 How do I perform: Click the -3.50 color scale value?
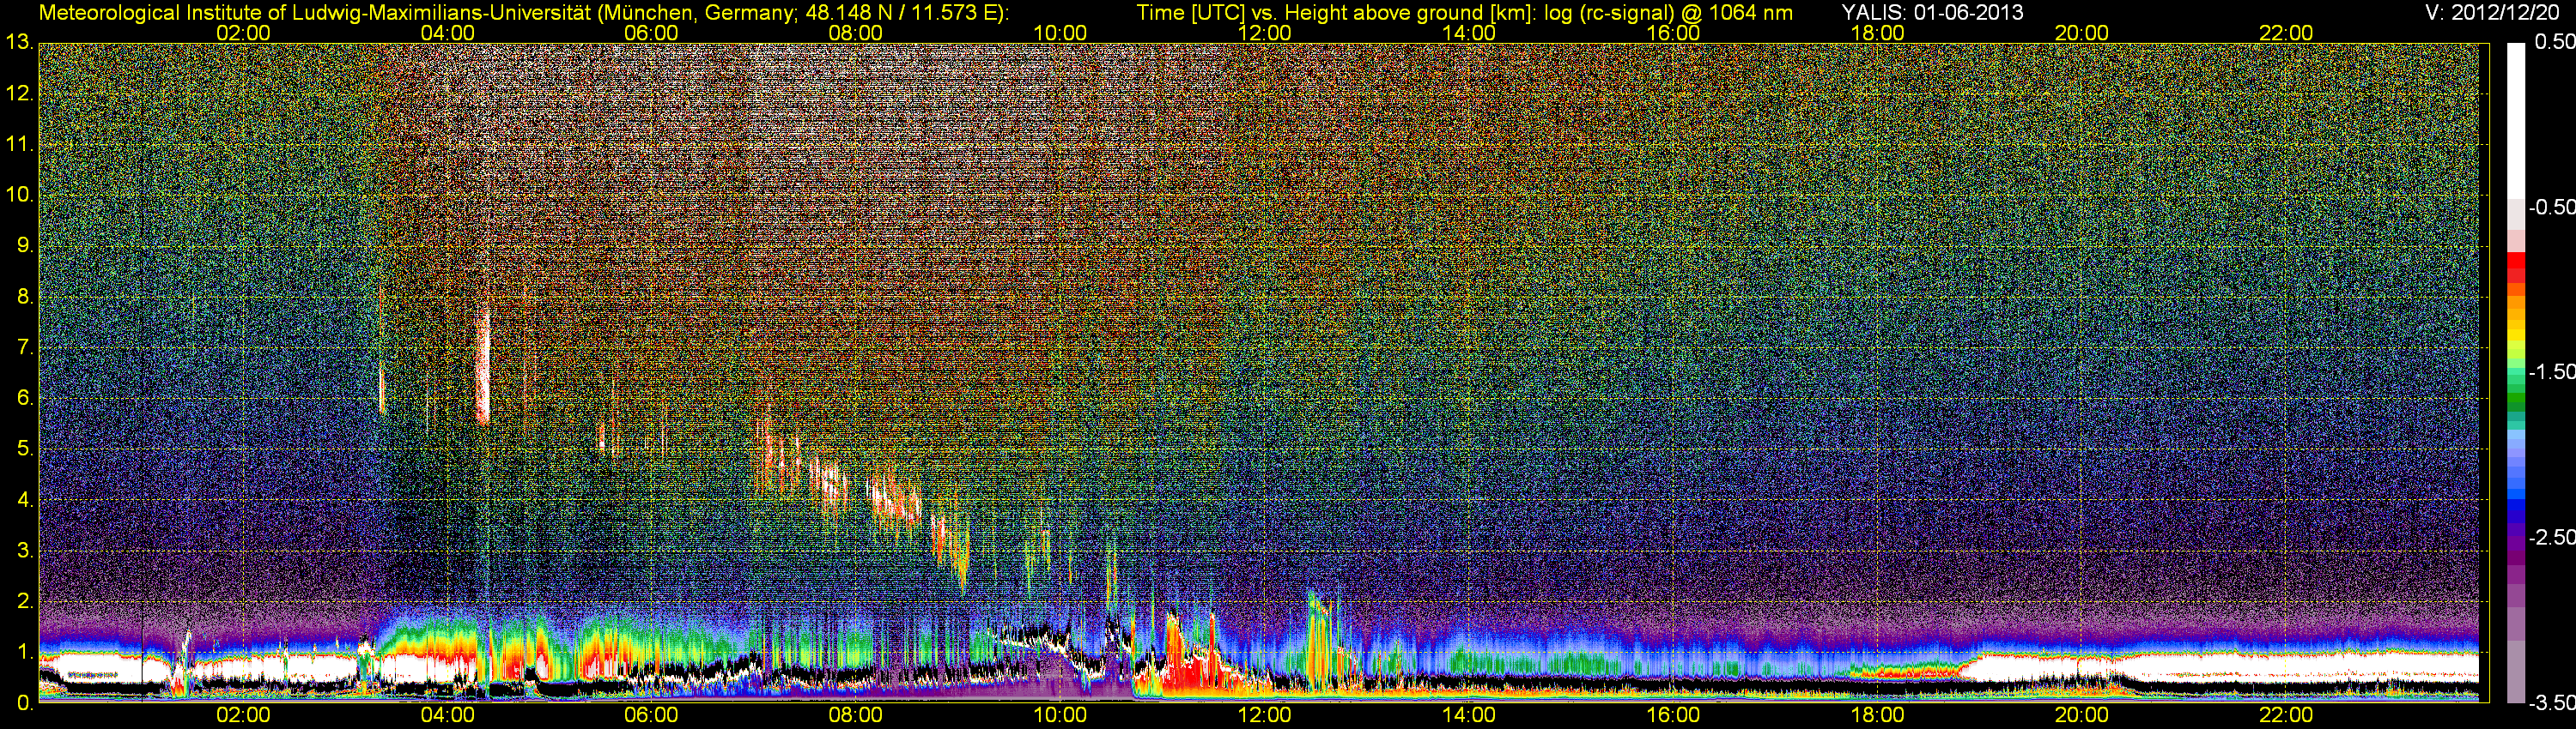pyautogui.click(x=2551, y=703)
